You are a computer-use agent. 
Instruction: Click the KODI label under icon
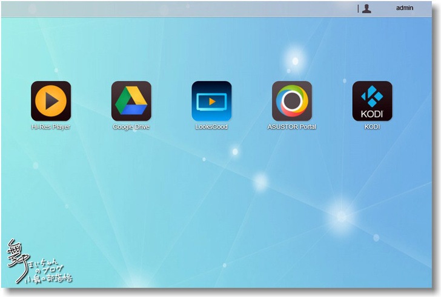[x=372, y=127]
